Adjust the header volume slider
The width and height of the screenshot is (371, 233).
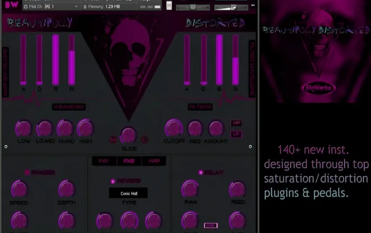231,8
